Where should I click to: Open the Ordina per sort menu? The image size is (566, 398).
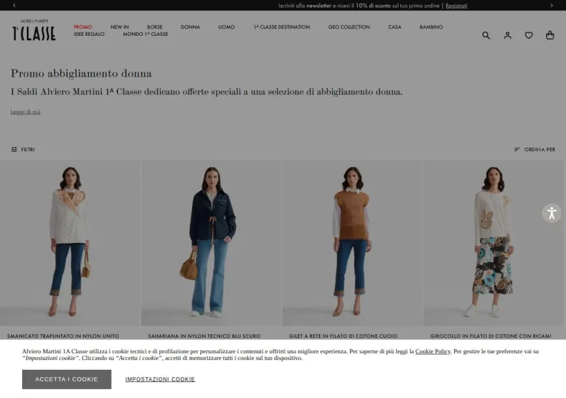[535, 150]
